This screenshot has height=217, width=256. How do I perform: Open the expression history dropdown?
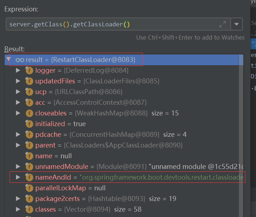point(236,25)
